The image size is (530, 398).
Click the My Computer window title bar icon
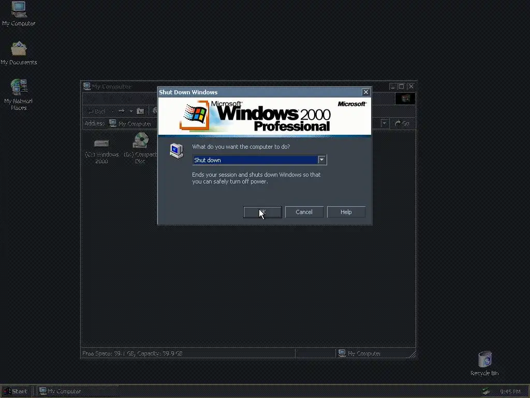tap(87, 87)
